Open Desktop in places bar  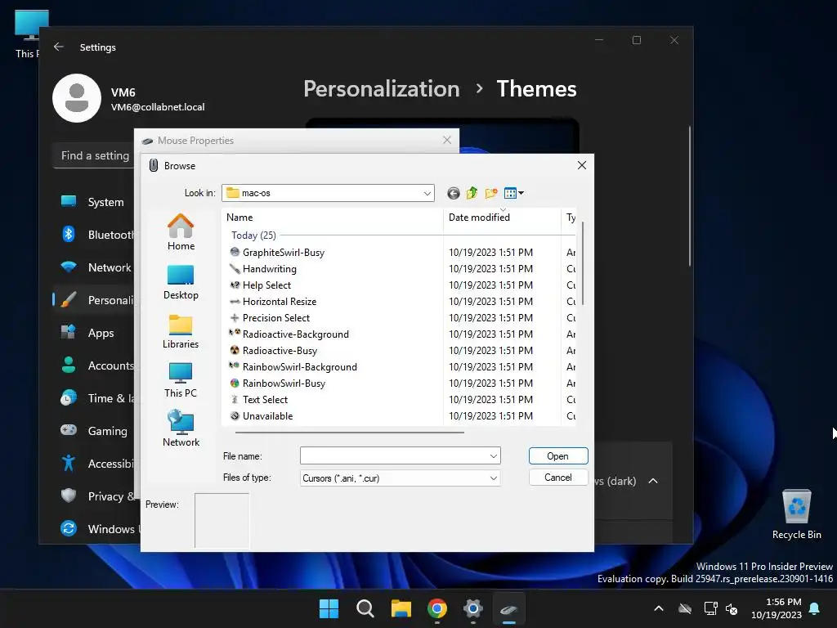click(181, 282)
